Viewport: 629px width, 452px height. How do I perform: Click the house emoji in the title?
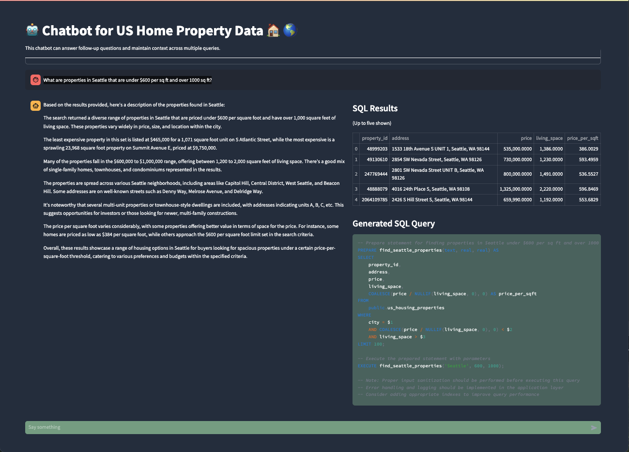pyautogui.click(x=274, y=31)
